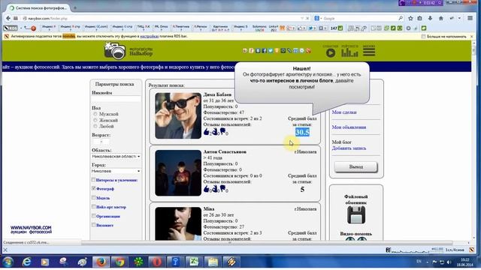Open the настройках link in RDS notification

pos(149,37)
